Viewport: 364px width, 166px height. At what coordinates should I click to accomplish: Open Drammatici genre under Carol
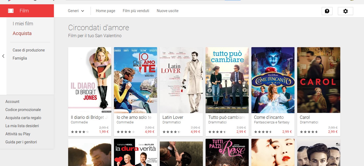click(309, 122)
